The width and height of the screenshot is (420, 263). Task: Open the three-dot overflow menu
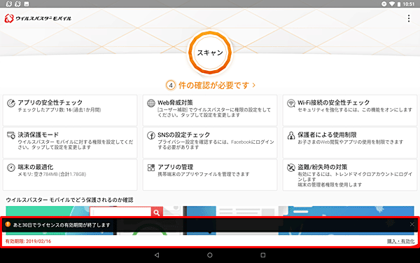click(409, 18)
